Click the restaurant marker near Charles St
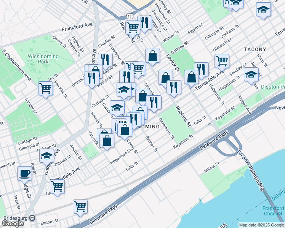The height and width of the screenshot is (228, 285). (x=105, y=60)
